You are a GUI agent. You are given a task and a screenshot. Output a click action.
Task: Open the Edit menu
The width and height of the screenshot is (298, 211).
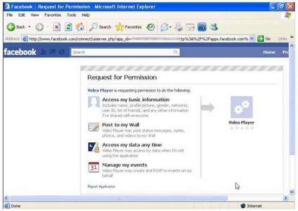tap(22, 15)
